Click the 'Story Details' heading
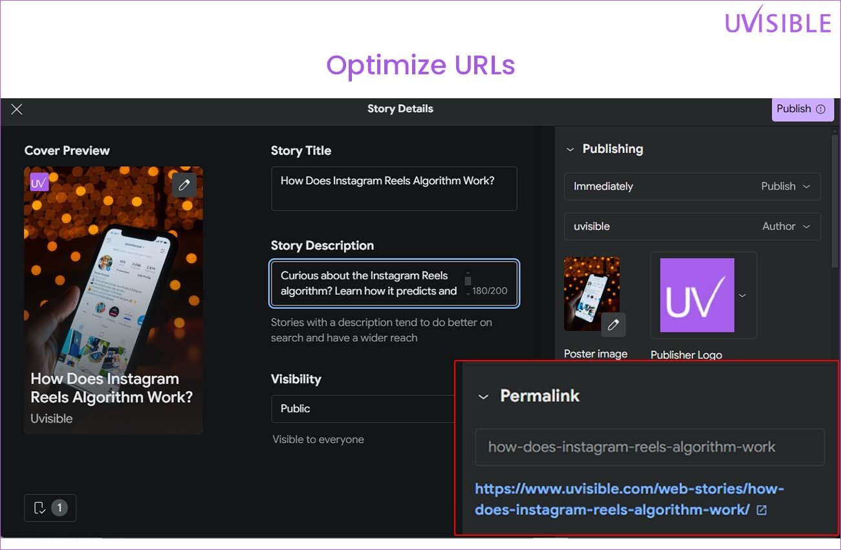The width and height of the screenshot is (841, 550). click(400, 109)
